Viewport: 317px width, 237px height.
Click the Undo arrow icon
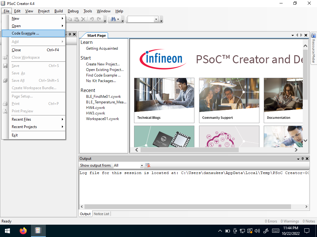click(x=92, y=19)
